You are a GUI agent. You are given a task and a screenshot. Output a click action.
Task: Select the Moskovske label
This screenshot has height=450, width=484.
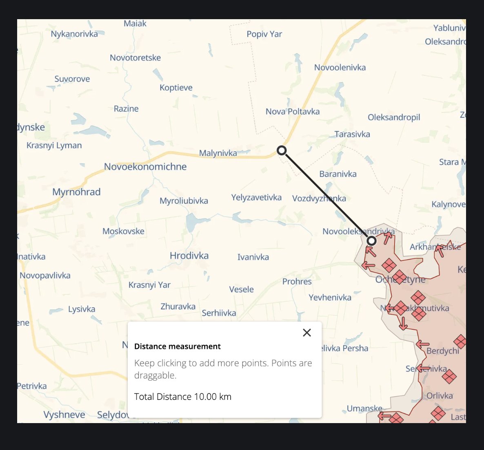pyautogui.click(x=124, y=231)
